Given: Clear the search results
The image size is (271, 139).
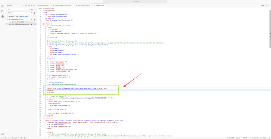Looking at the screenshot, I should 26,6.
